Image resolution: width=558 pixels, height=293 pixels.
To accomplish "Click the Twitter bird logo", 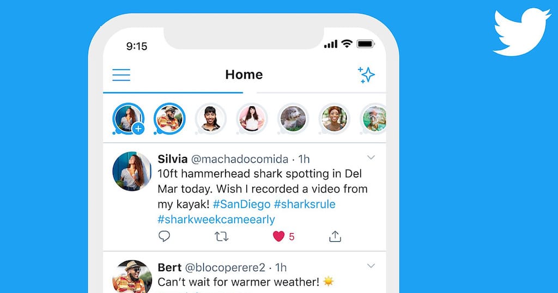I will (x=521, y=32).
